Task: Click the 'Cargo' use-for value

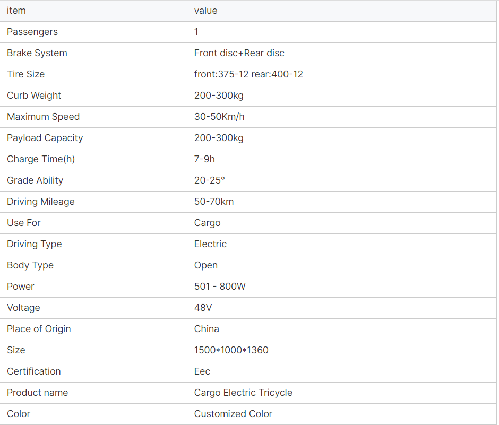Action: [207, 223]
